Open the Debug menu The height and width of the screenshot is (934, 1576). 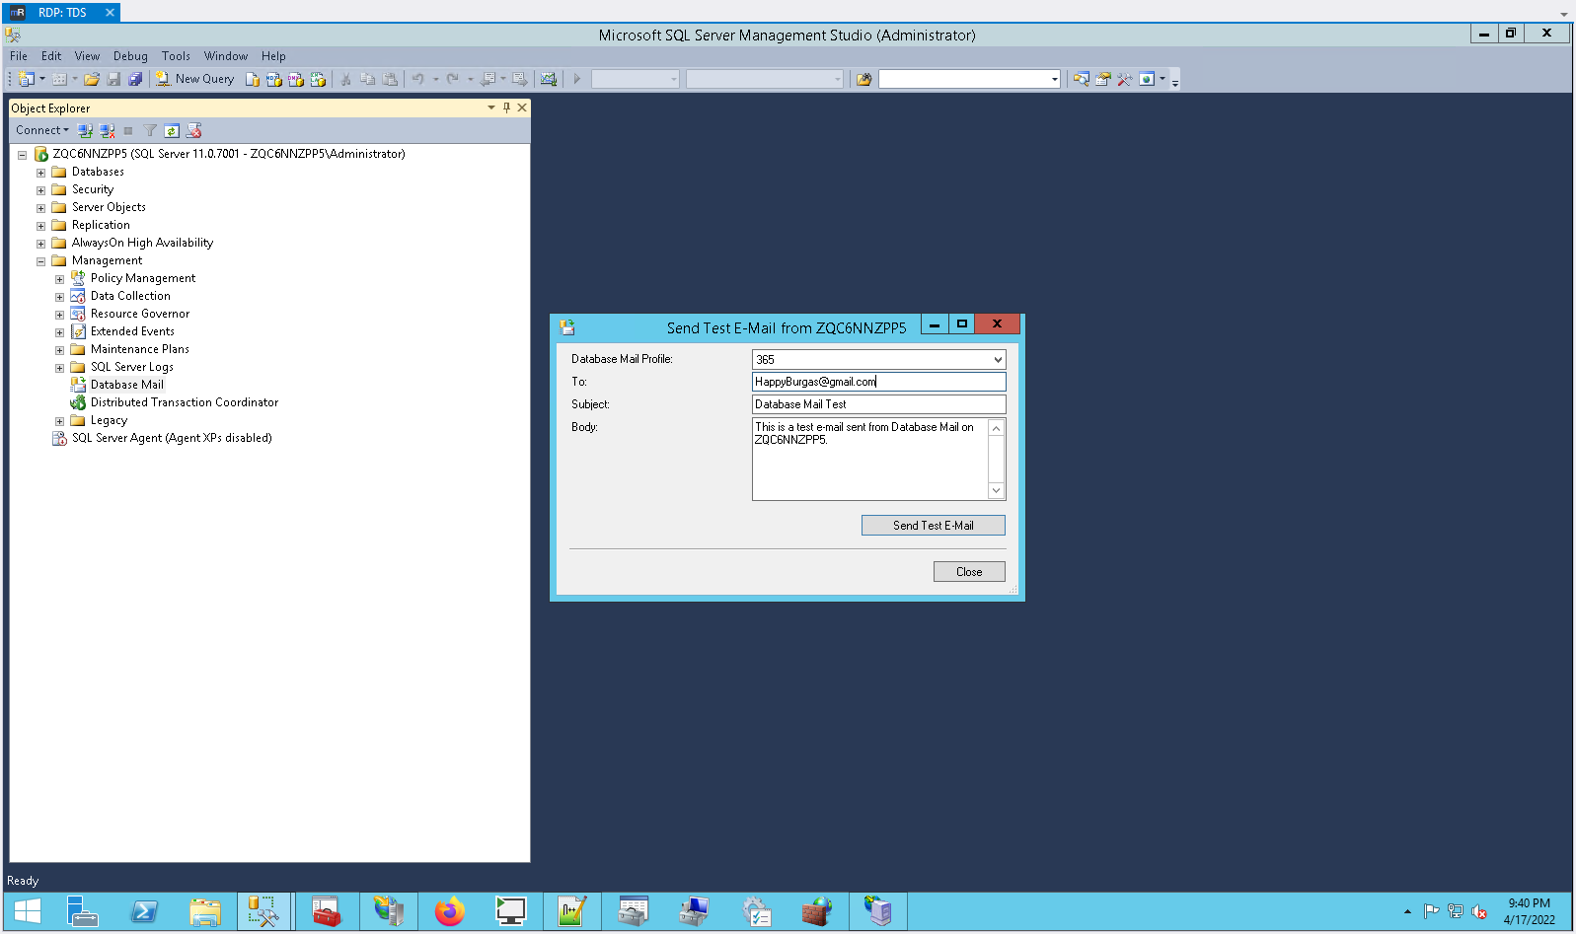click(x=130, y=56)
